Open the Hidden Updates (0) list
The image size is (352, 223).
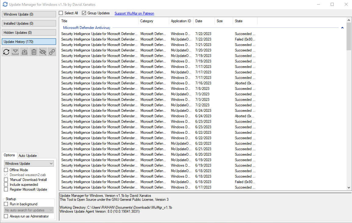click(29, 33)
